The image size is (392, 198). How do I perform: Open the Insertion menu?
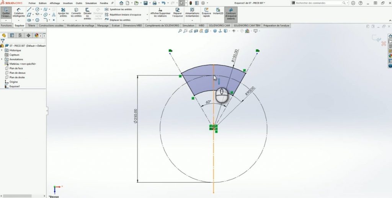point(67,3)
